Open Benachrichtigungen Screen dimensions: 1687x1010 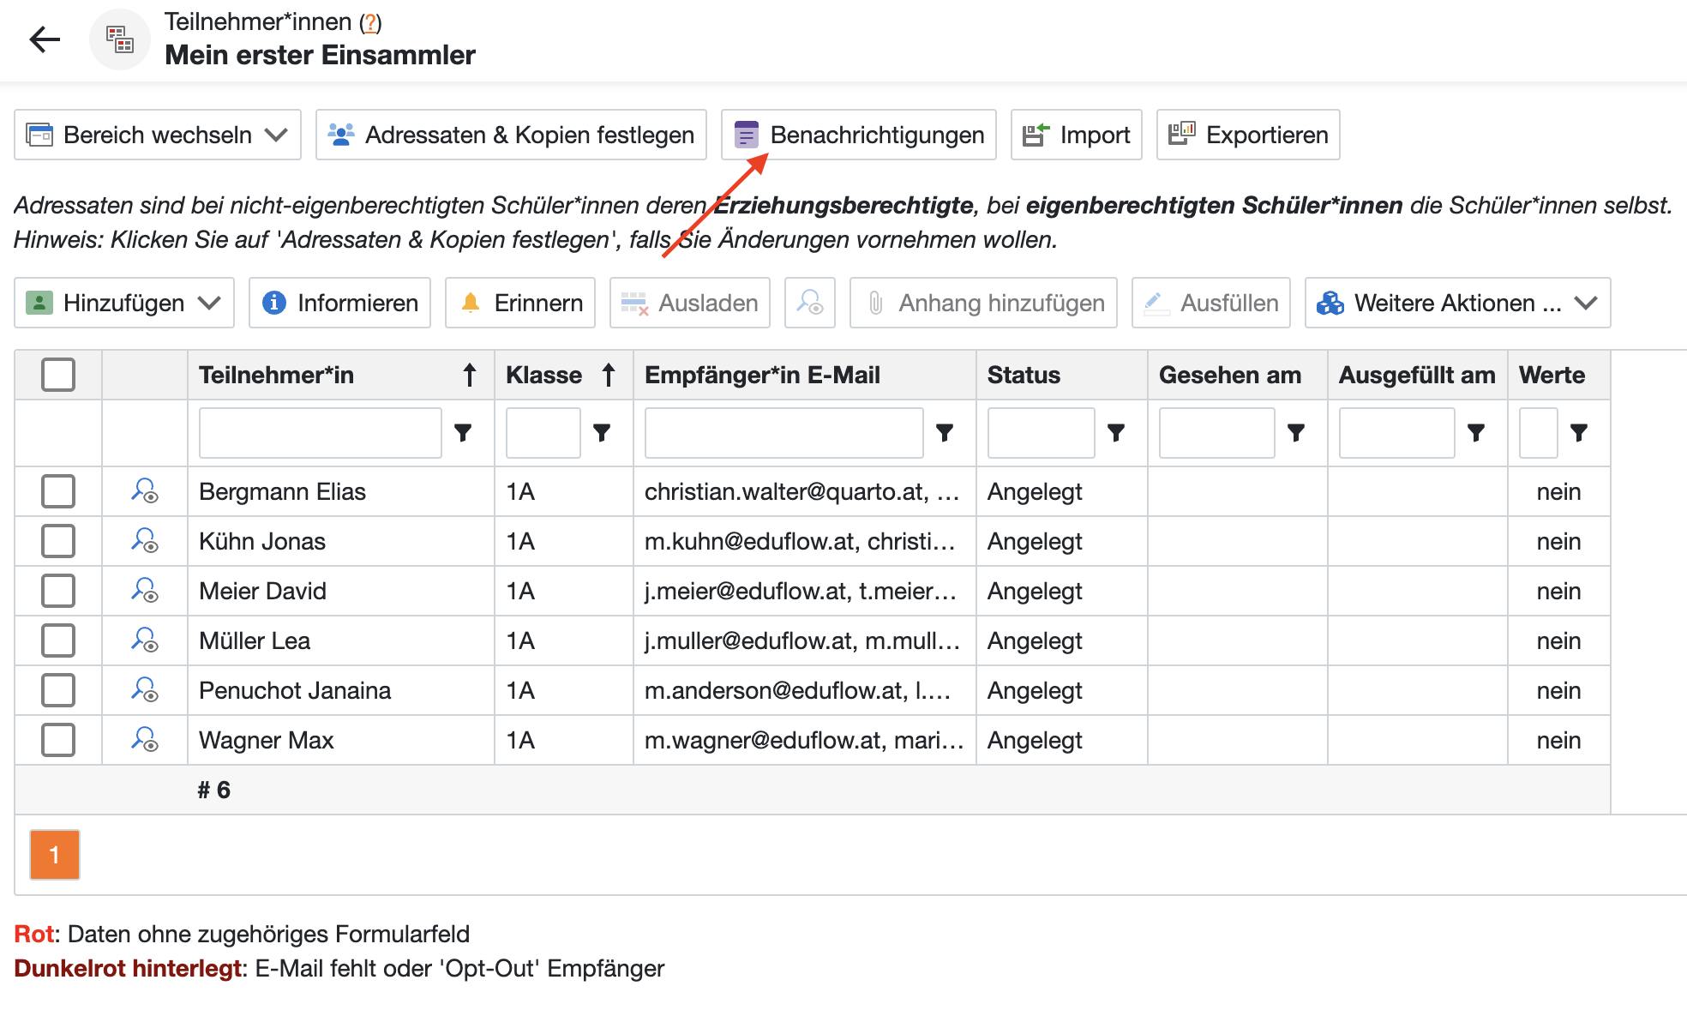[x=858, y=135]
